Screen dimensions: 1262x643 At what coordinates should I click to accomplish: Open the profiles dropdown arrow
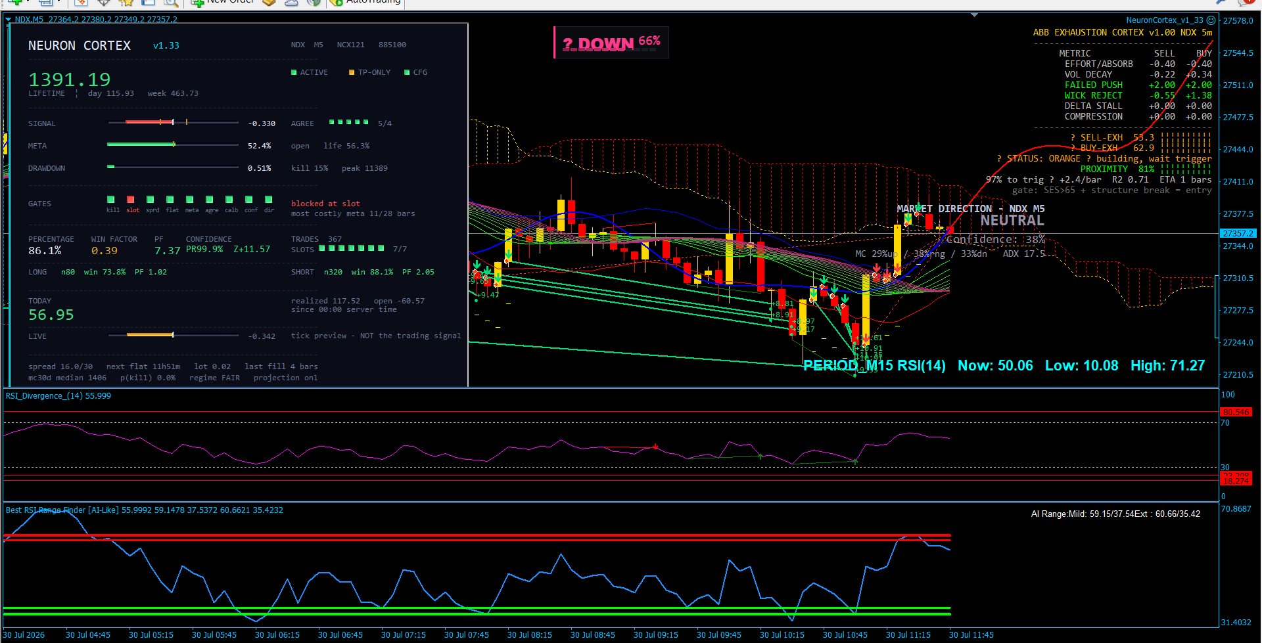tap(58, 2)
